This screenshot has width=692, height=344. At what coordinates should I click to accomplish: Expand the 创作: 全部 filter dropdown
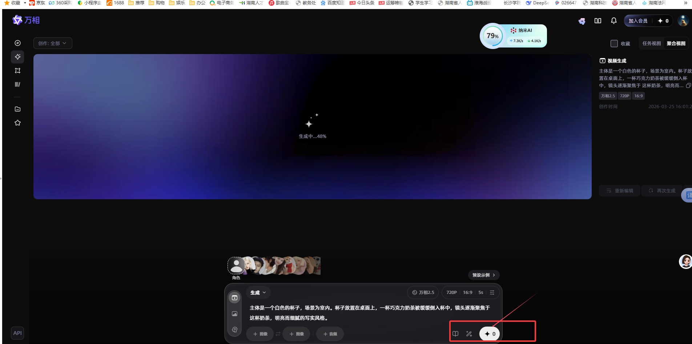53,43
